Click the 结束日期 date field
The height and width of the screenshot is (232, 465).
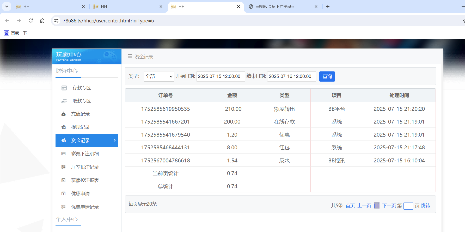pyautogui.click(x=291, y=76)
